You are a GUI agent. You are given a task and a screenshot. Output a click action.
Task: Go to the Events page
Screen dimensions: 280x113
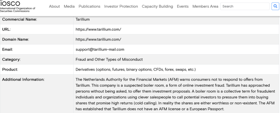click(183, 6)
